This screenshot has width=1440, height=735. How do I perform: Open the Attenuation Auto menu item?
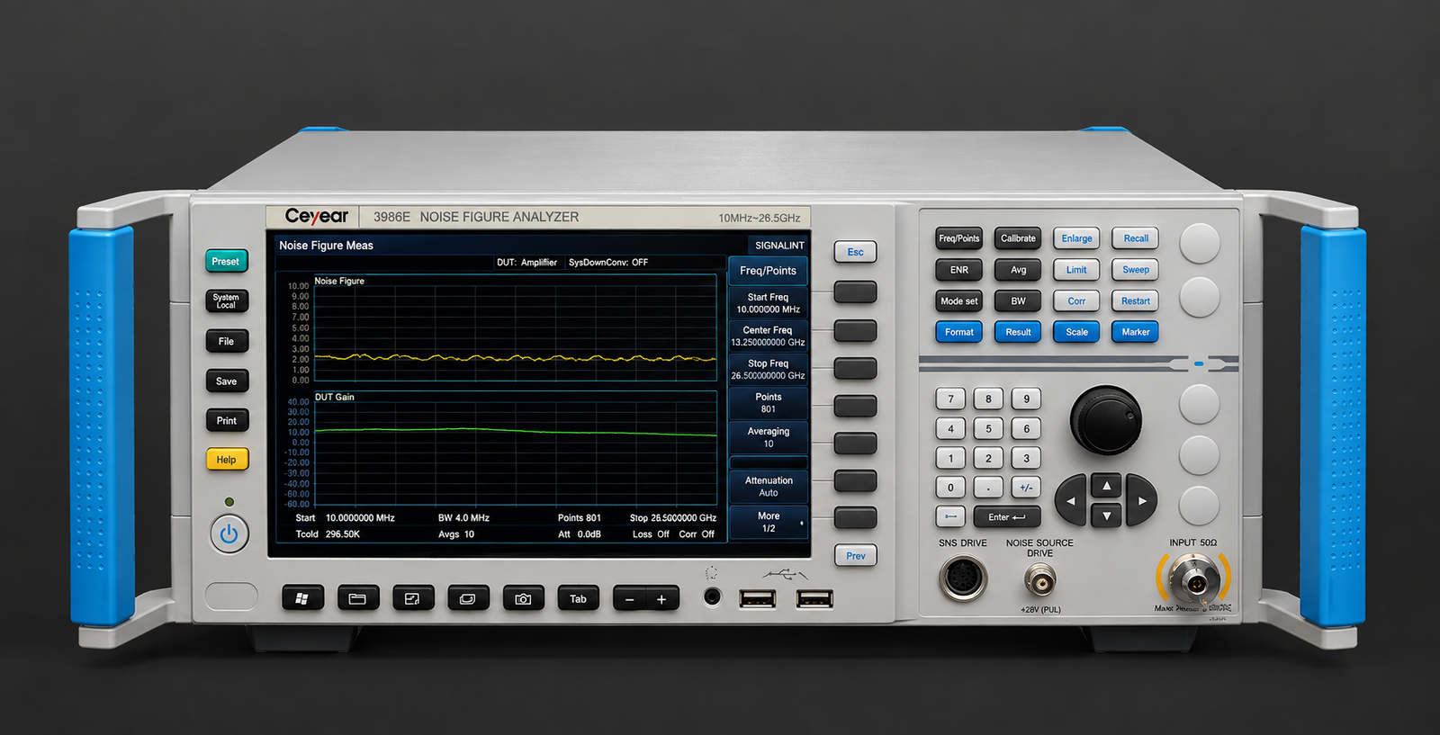[768, 487]
